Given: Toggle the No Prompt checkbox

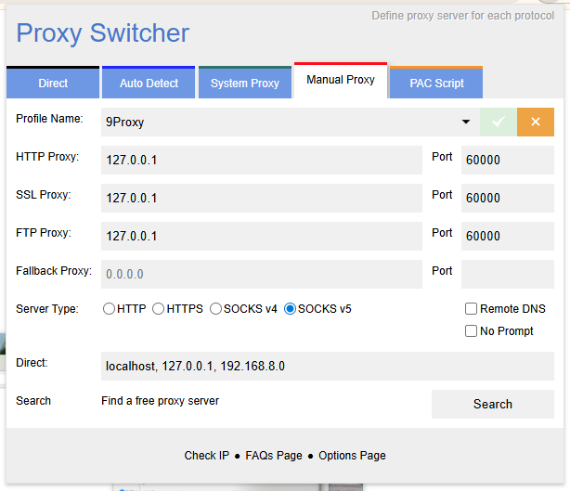Looking at the screenshot, I should click(x=472, y=331).
